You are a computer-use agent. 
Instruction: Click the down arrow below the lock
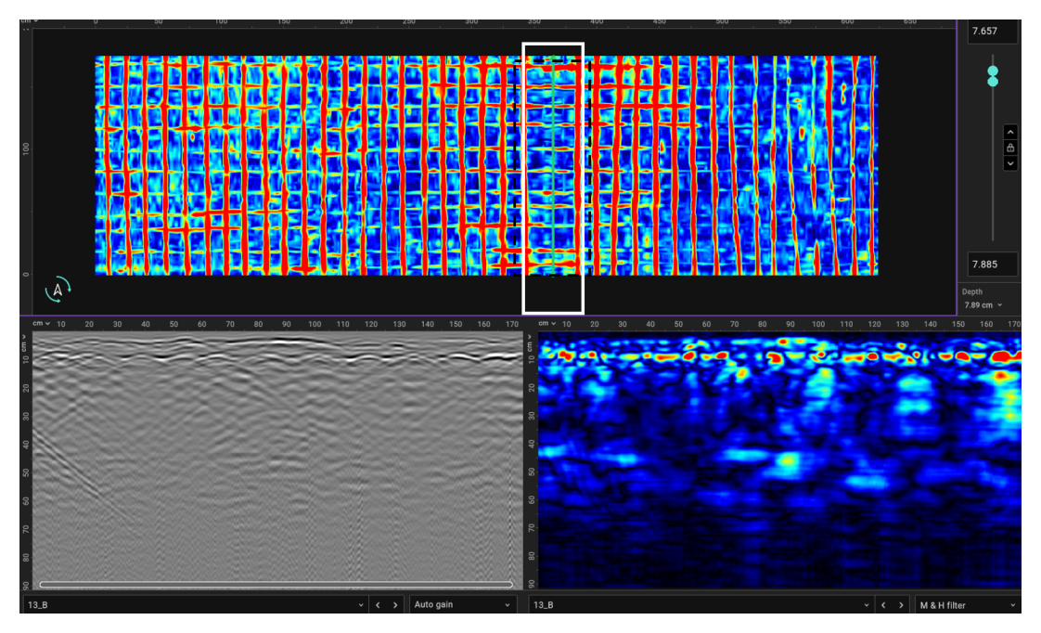[x=1010, y=162]
